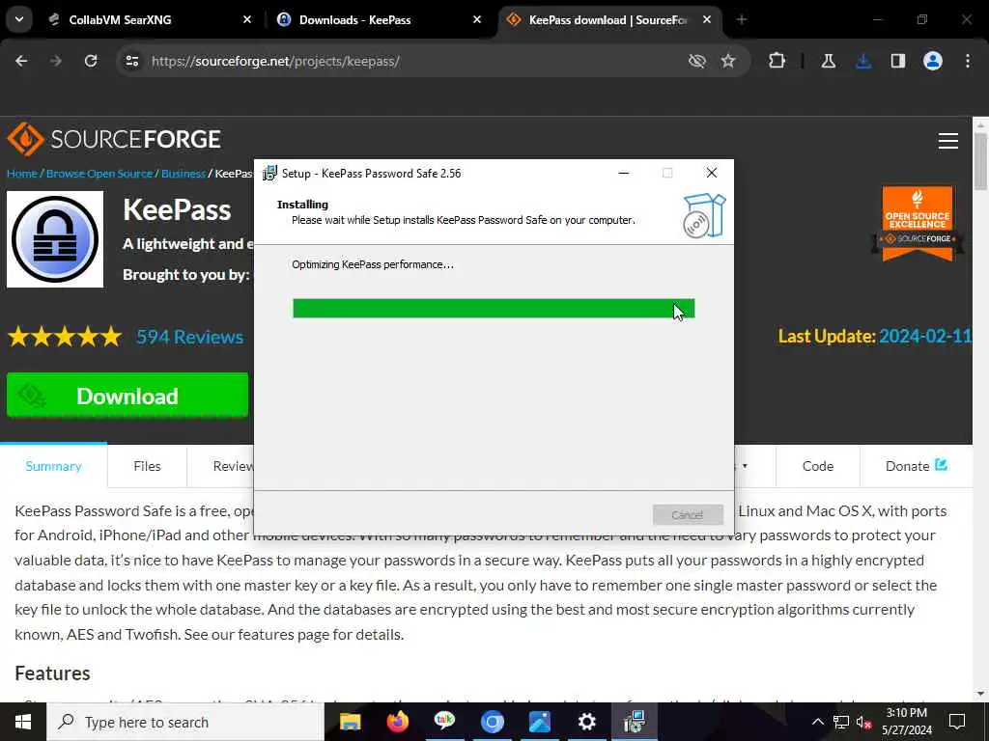This screenshot has height=741, width=989.
Task: Go forward in browser history
Action: tap(56, 61)
